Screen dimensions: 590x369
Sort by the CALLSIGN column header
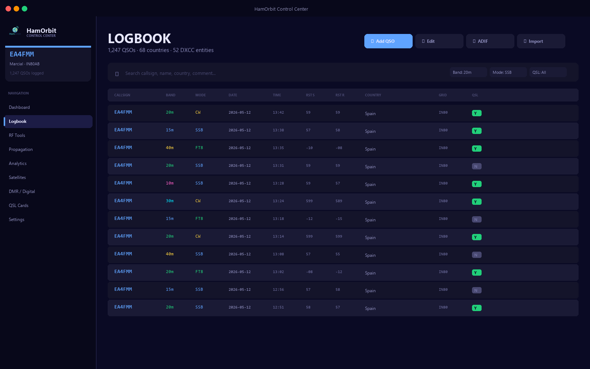tap(122, 95)
